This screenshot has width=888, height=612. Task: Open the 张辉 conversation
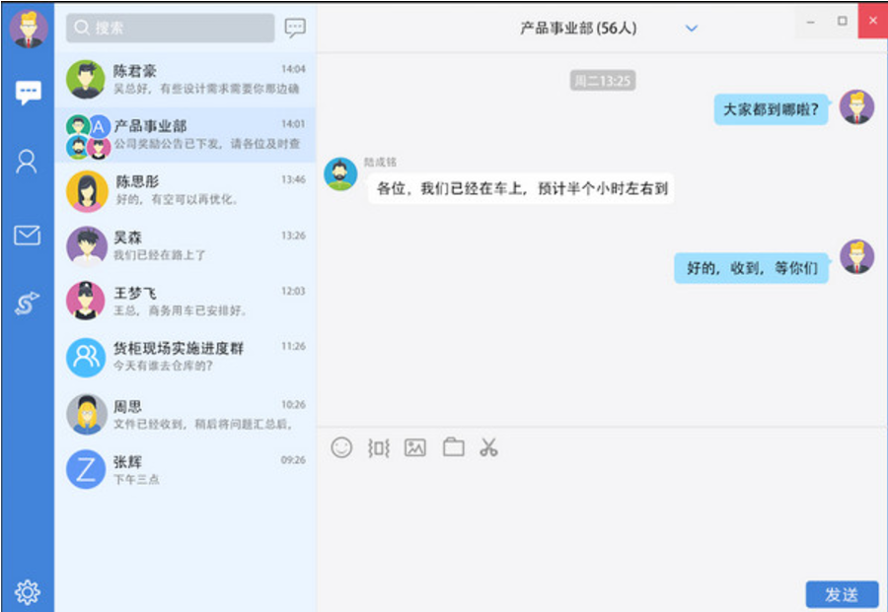187,468
